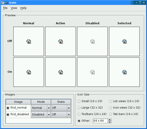Decrease the Other size spinbox value

(110, 122)
